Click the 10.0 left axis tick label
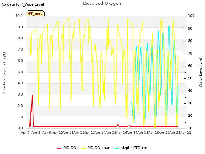 tap(19, 16)
